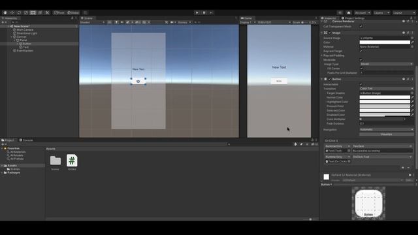This screenshot has height=235, width=418.
Task: Toggle Cull Transparent Mesh checkbox
Action: click(x=361, y=26)
